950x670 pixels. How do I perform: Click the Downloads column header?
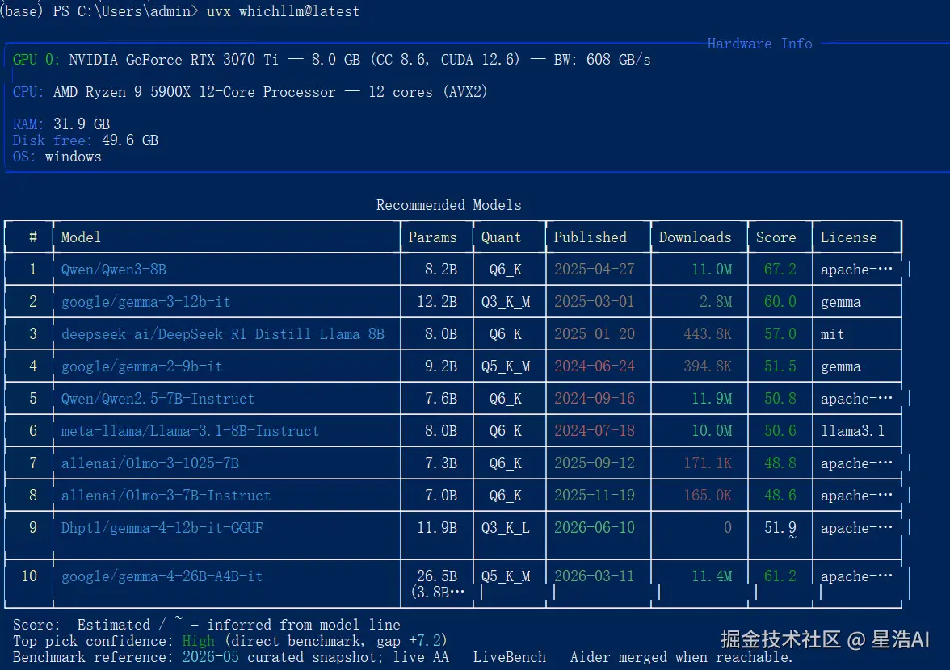click(695, 237)
